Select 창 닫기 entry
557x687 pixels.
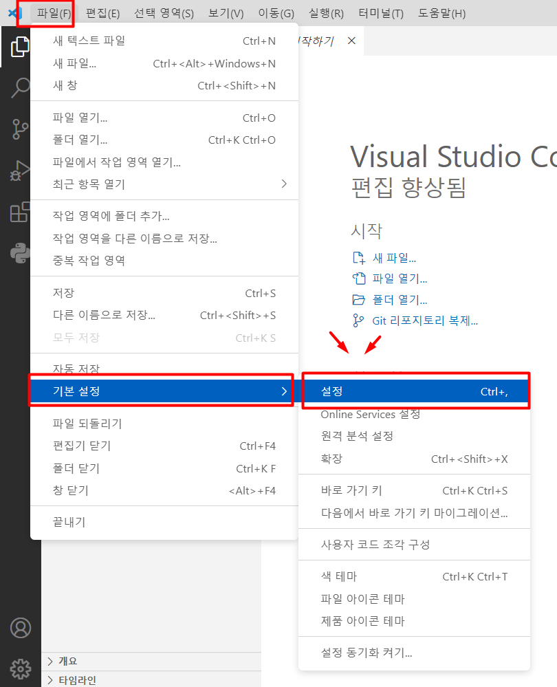click(x=164, y=490)
